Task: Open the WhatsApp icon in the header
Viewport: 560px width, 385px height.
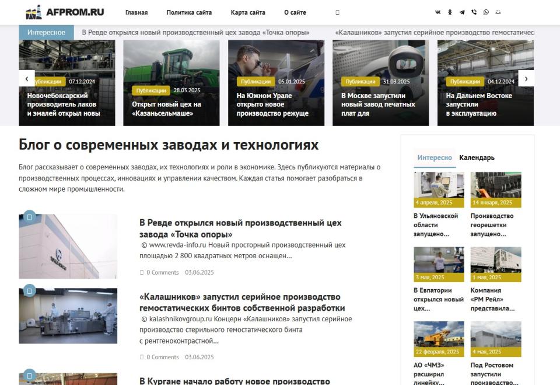Action: coord(486,12)
